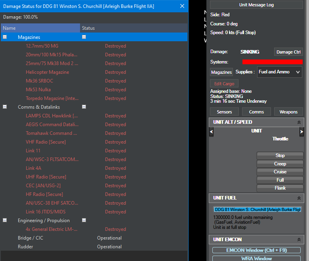The width and height of the screenshot is (309, 261).
Task: Click the Operational status of Rudder
Action: 109,247
